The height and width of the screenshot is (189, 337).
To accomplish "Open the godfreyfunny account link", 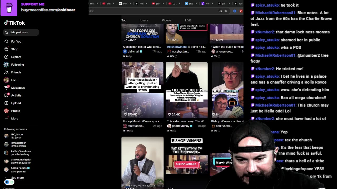I will click(x=180, y=126).
